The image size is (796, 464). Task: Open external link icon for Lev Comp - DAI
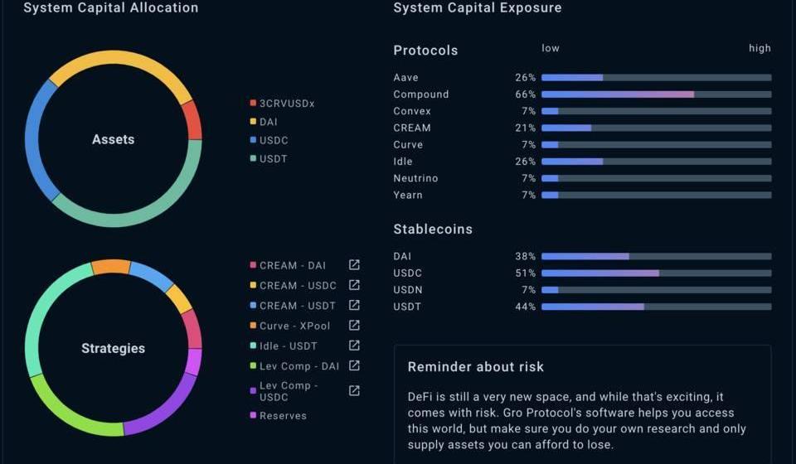pyautogui.click(x=354, y=365)
